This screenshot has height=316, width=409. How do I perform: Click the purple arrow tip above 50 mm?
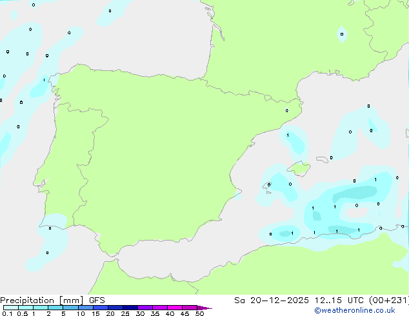coord(204,308)
